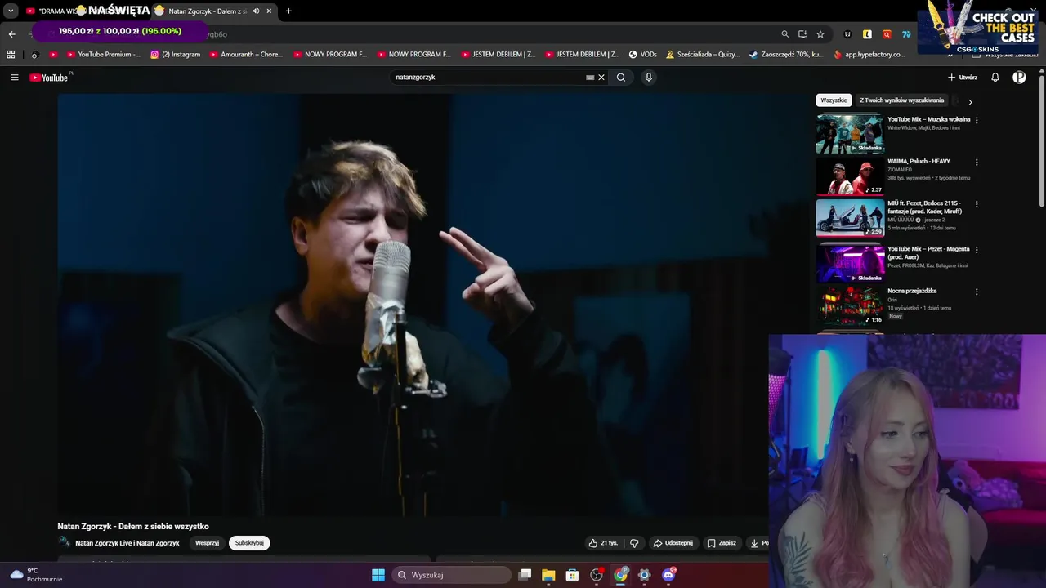This screenshot has height=588, width=1046.
Task: Open Natan Zgorzyk Live i Natan Zgorzyk channel link
Action: pyautogui.click(x=127, y=543)
